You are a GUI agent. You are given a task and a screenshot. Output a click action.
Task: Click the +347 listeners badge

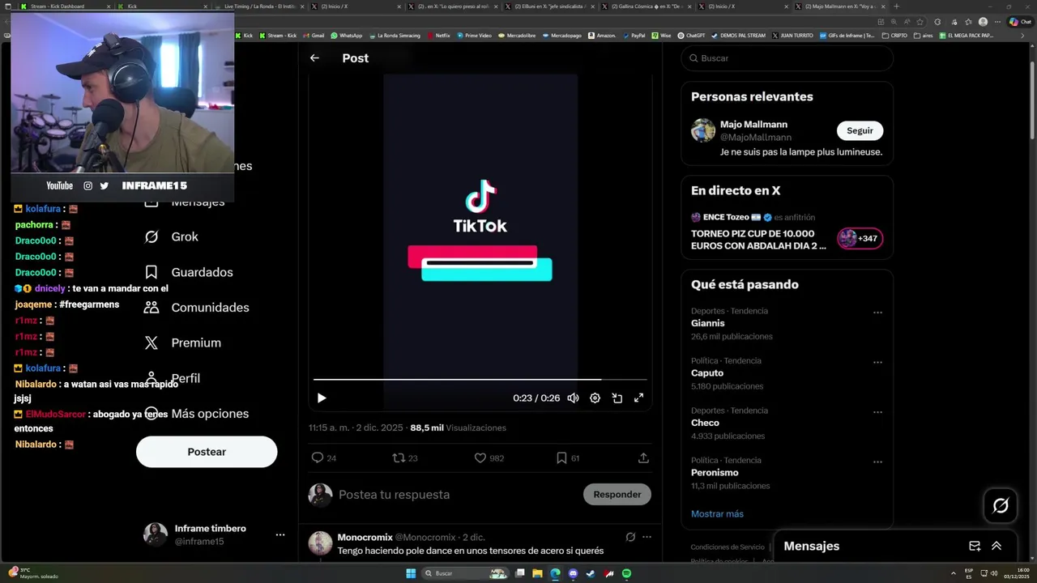click(860, 239)
